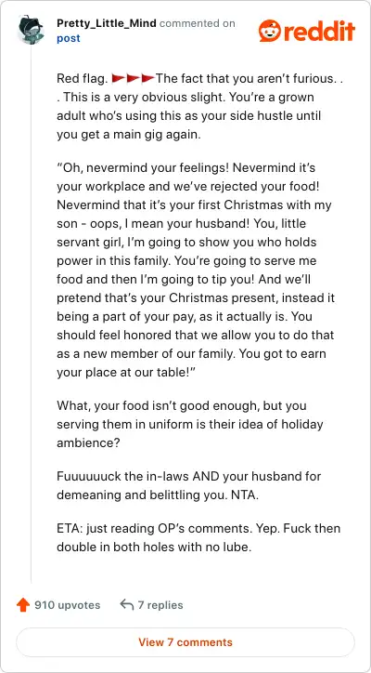Image resolution: width=371 pixels, height=673 pixels.
Task: Click the "910 upvotes" count
Action: (68, 605)
